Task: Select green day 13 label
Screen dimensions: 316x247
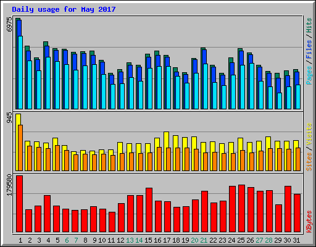Action: pyautogui.click(x=130, y=240)
